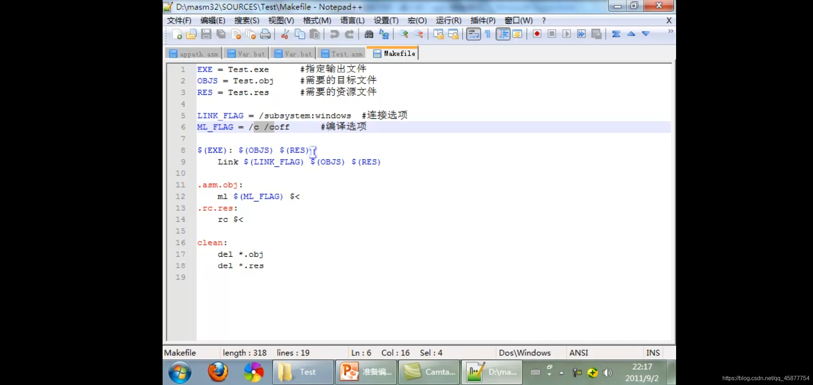Click the Cut scissors icon
Screen dimensions: 813x385
coord(285,34)
